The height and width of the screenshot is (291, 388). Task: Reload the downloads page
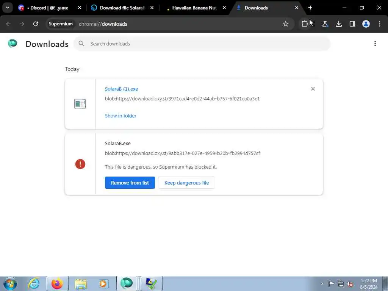[x=36, y=24]
